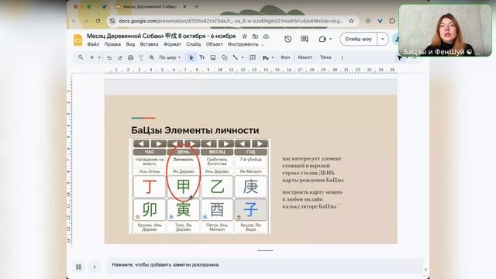Screen dimensions: 496x279
Task: Start the presentation with Слайд-шоу button
Action: point(358,39)
